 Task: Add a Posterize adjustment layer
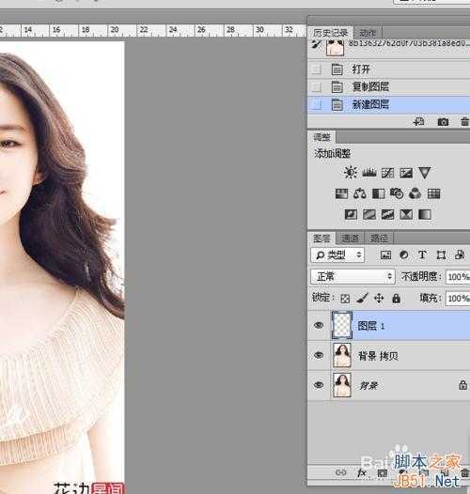369,214
